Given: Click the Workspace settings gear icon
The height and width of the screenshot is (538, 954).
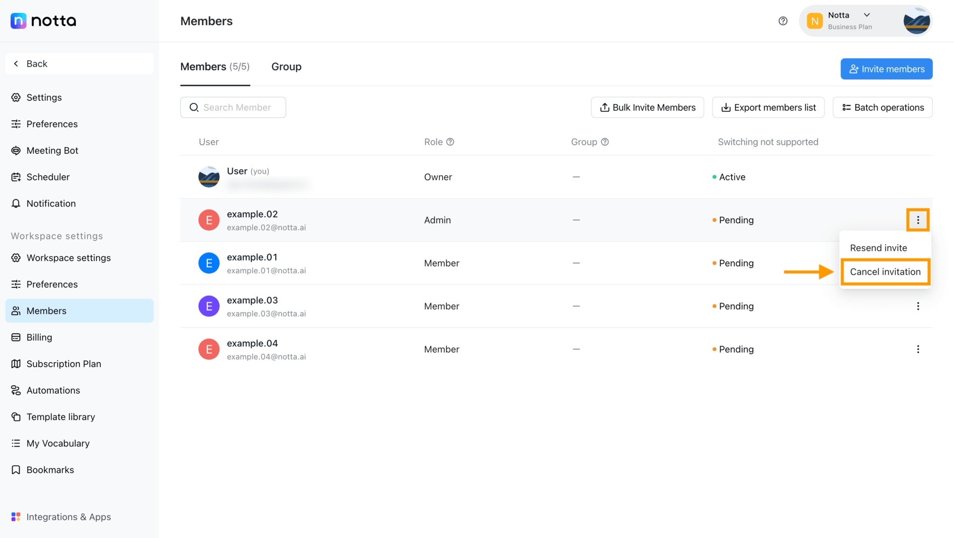Looking at the screenshot, I should [16, 258].
